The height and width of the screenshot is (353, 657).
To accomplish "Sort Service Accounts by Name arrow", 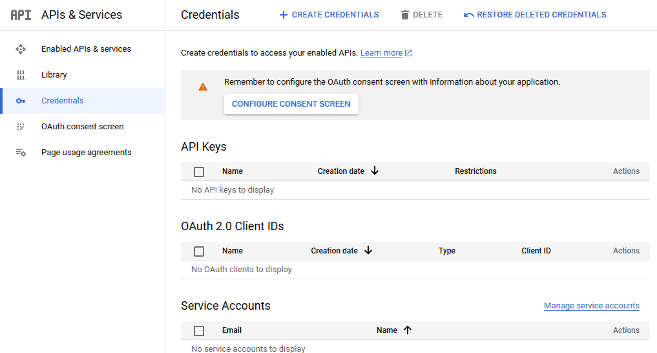I will 408,330.
